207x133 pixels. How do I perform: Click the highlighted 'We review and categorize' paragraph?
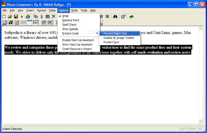tap(98, 50)
